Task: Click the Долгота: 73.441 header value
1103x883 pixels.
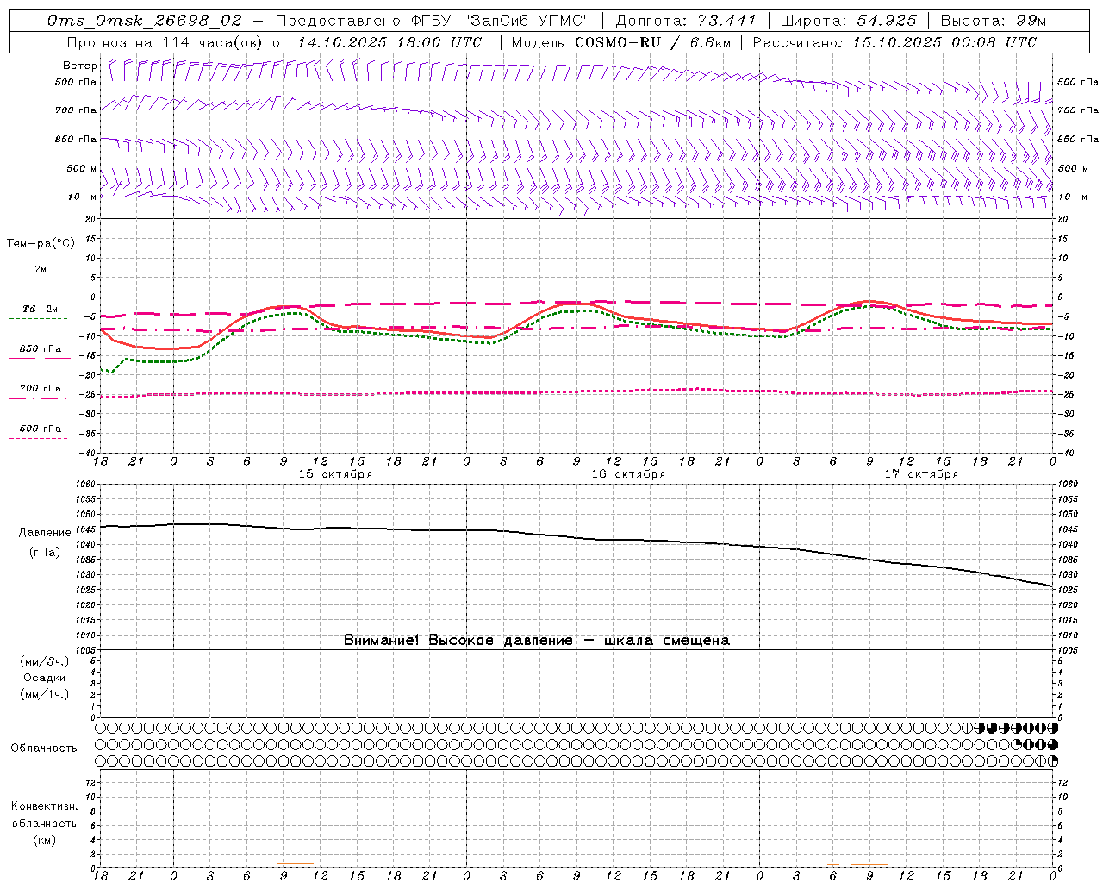Action: 686,21
